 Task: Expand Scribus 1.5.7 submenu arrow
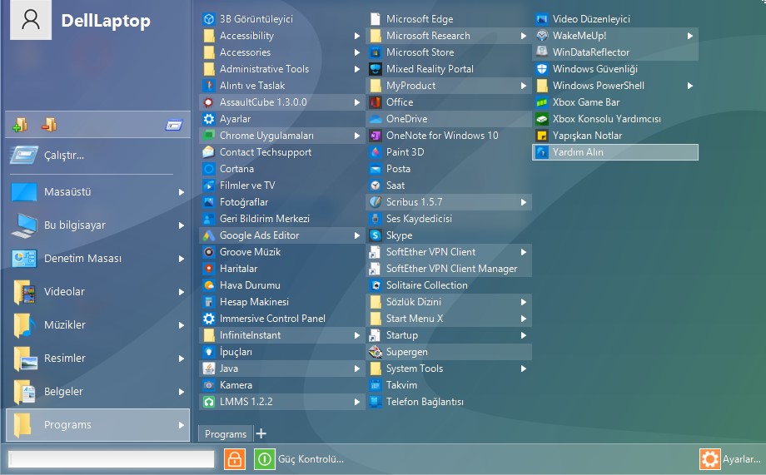[524, 201]
